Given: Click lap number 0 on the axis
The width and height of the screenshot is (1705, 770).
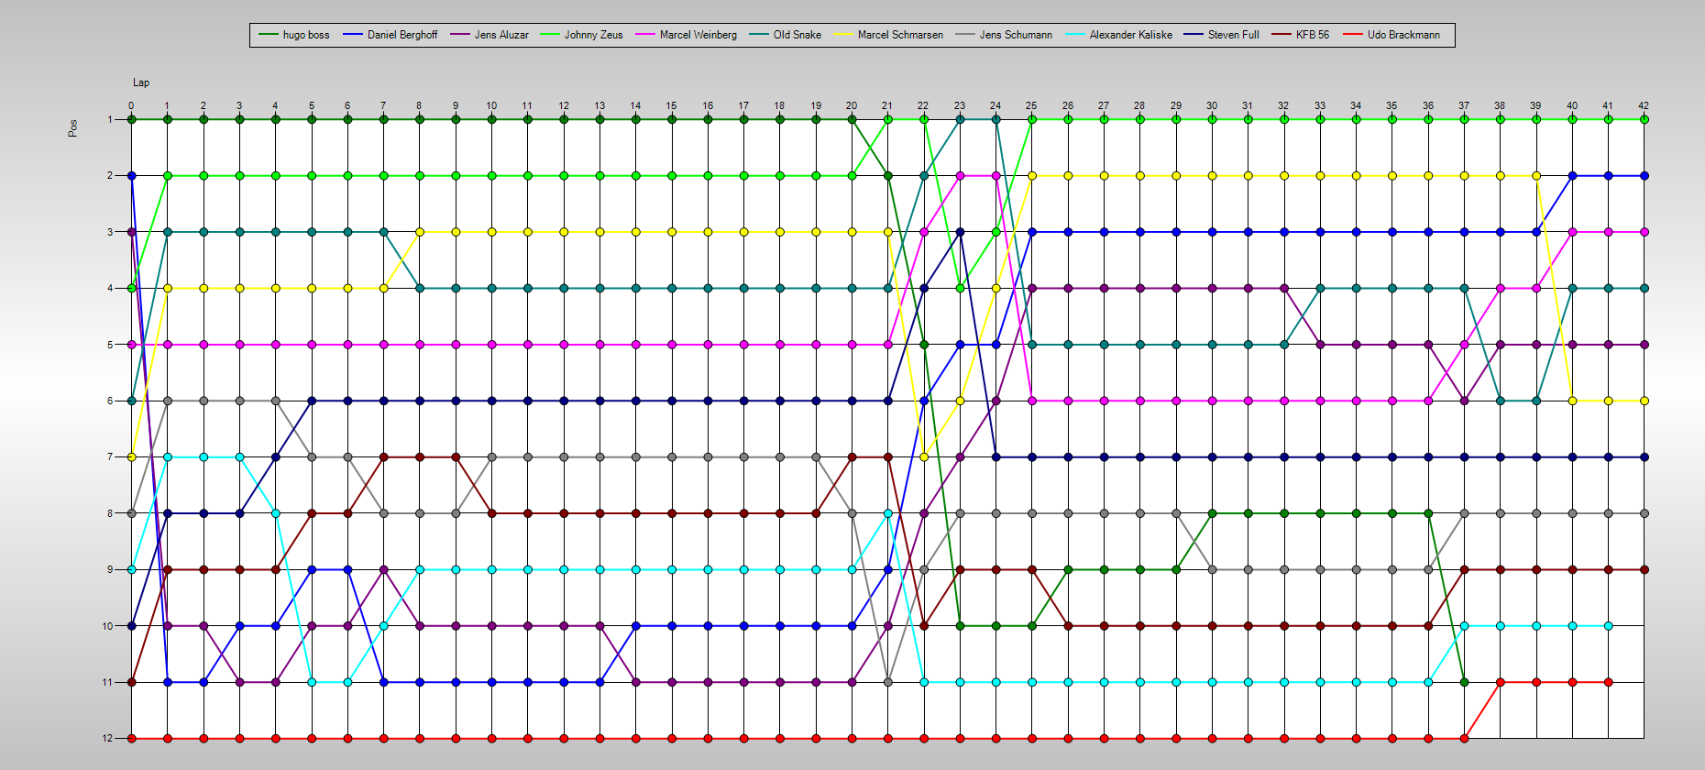Looking at the screenshot, I should click(x=131, y=105).
